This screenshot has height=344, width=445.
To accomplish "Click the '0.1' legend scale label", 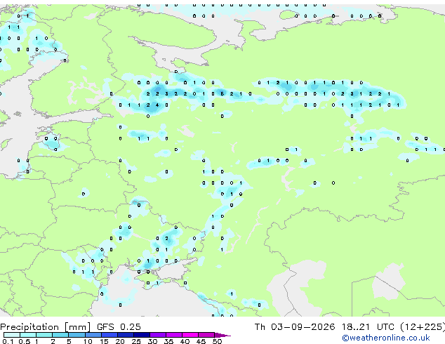I will [x=8, y=341].
